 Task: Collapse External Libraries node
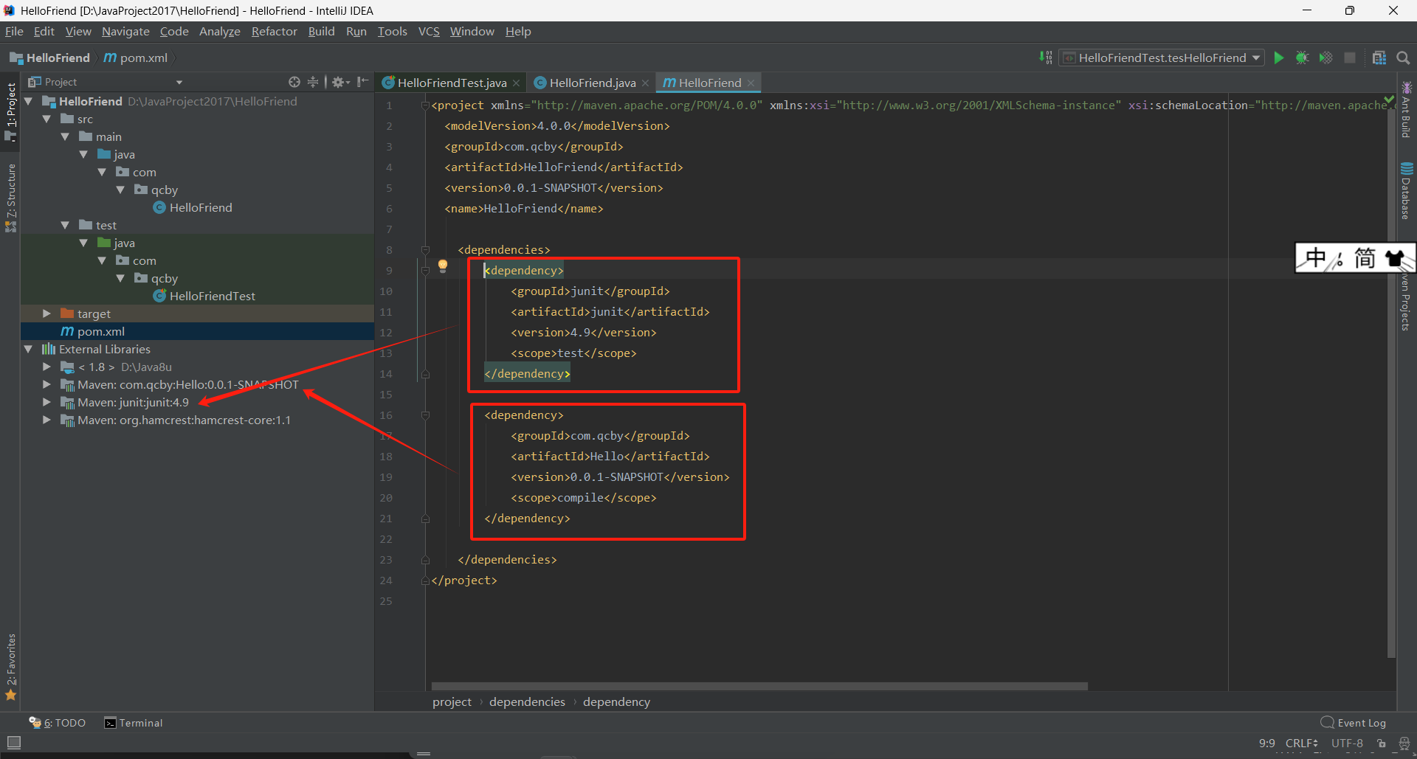tap(28, 349)
